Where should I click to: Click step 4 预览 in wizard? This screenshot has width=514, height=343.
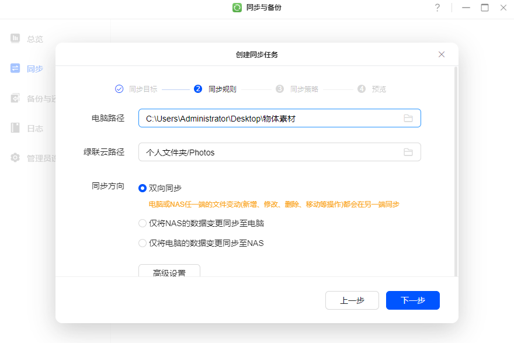click(372, 89)
